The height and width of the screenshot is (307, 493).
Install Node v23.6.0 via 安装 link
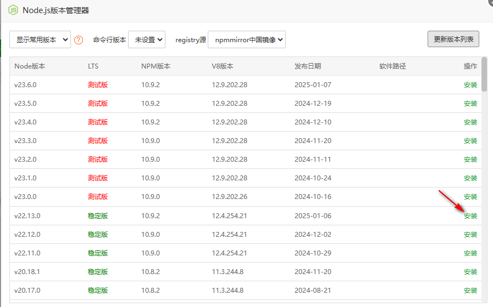click(x=470, y=84)
